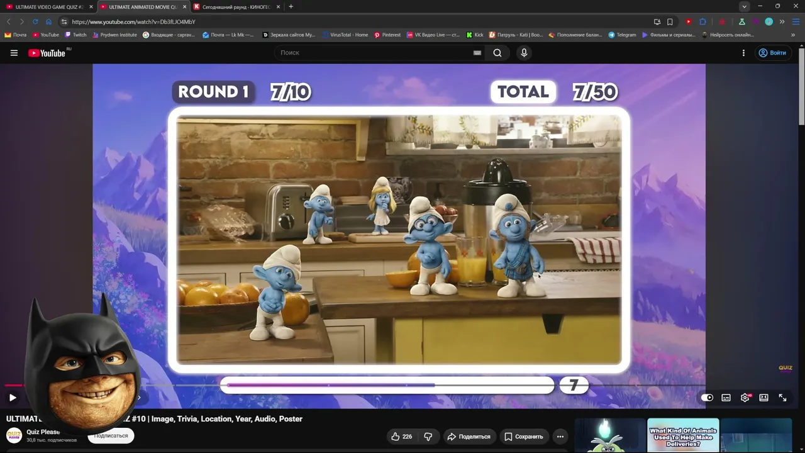Open the browser profile avatar
The height and width of the screenshot is (453, 805).
click(x=769, y=21)
